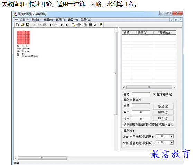This screenshot has width=193, height=165.
Task: Click the 插入(I) button
Action: [163, 118]
